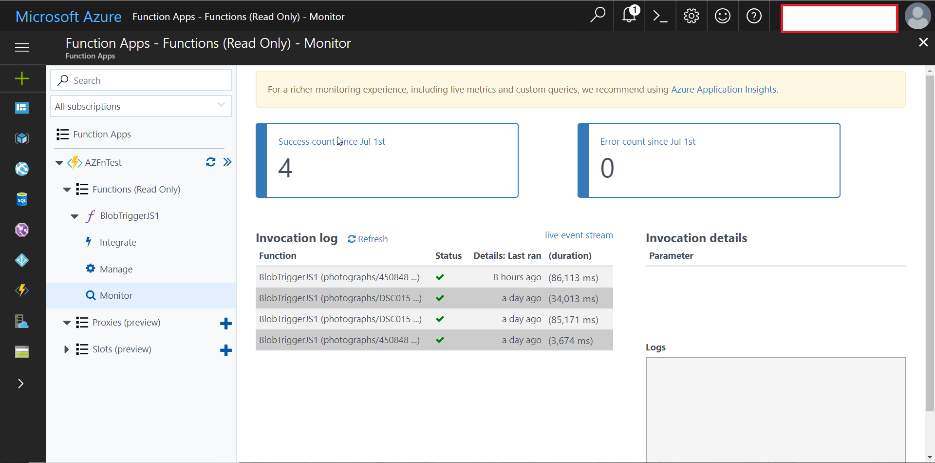Screen dimensions: 935x463
Task: Open notifications bell icon
Action: 630,16
